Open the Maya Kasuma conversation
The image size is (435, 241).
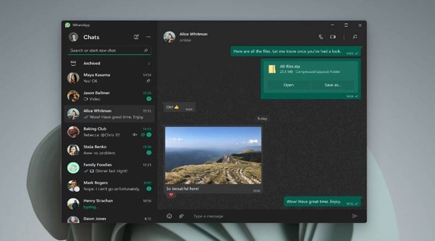[109, 78]
